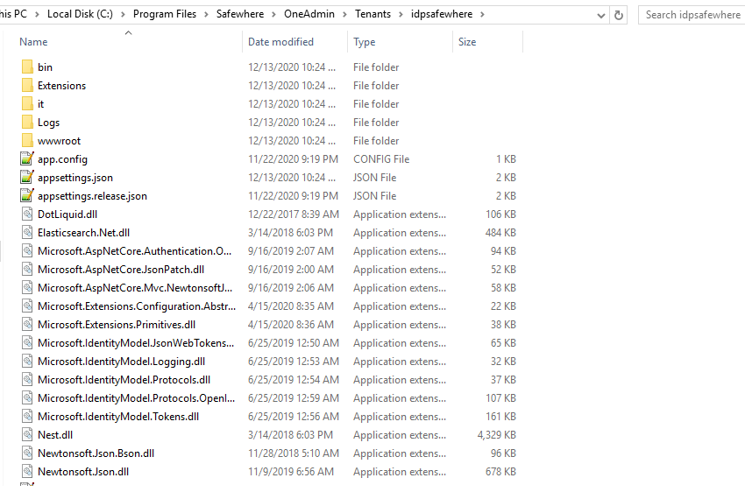Click the Microsoft.Extensions.Primitives.dll icon
This screenshot has height=499, width=745.
click(x=27, y=325)
